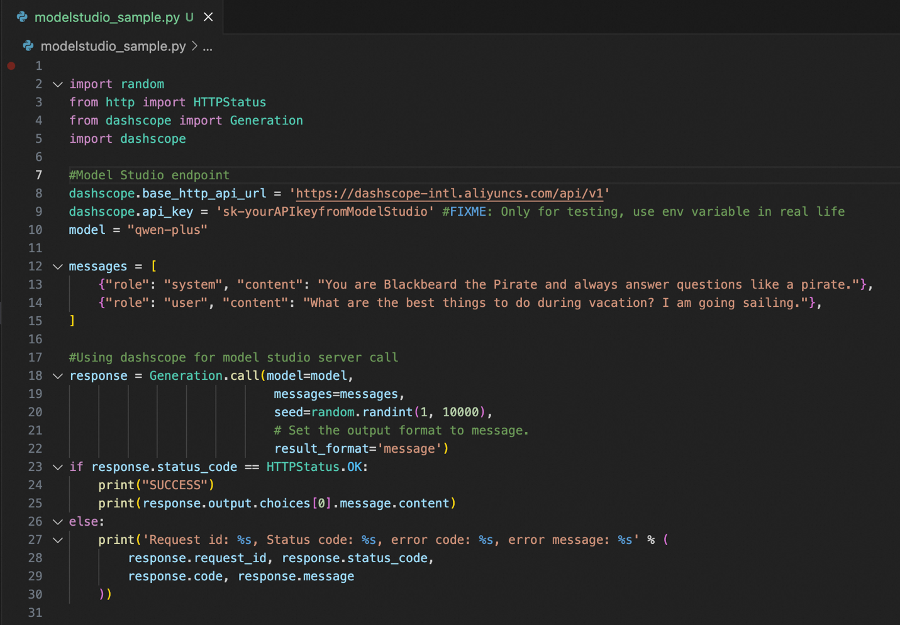Viewport: 900px width, 625px height.
Task: Click result_format='message' argument
Action: pyautogui.click(x=358, y=448)
